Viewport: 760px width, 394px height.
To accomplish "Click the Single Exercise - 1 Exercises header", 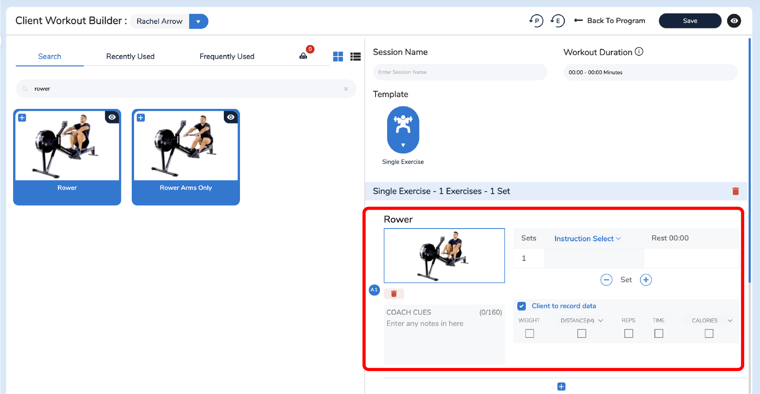I will click(441, 191).
